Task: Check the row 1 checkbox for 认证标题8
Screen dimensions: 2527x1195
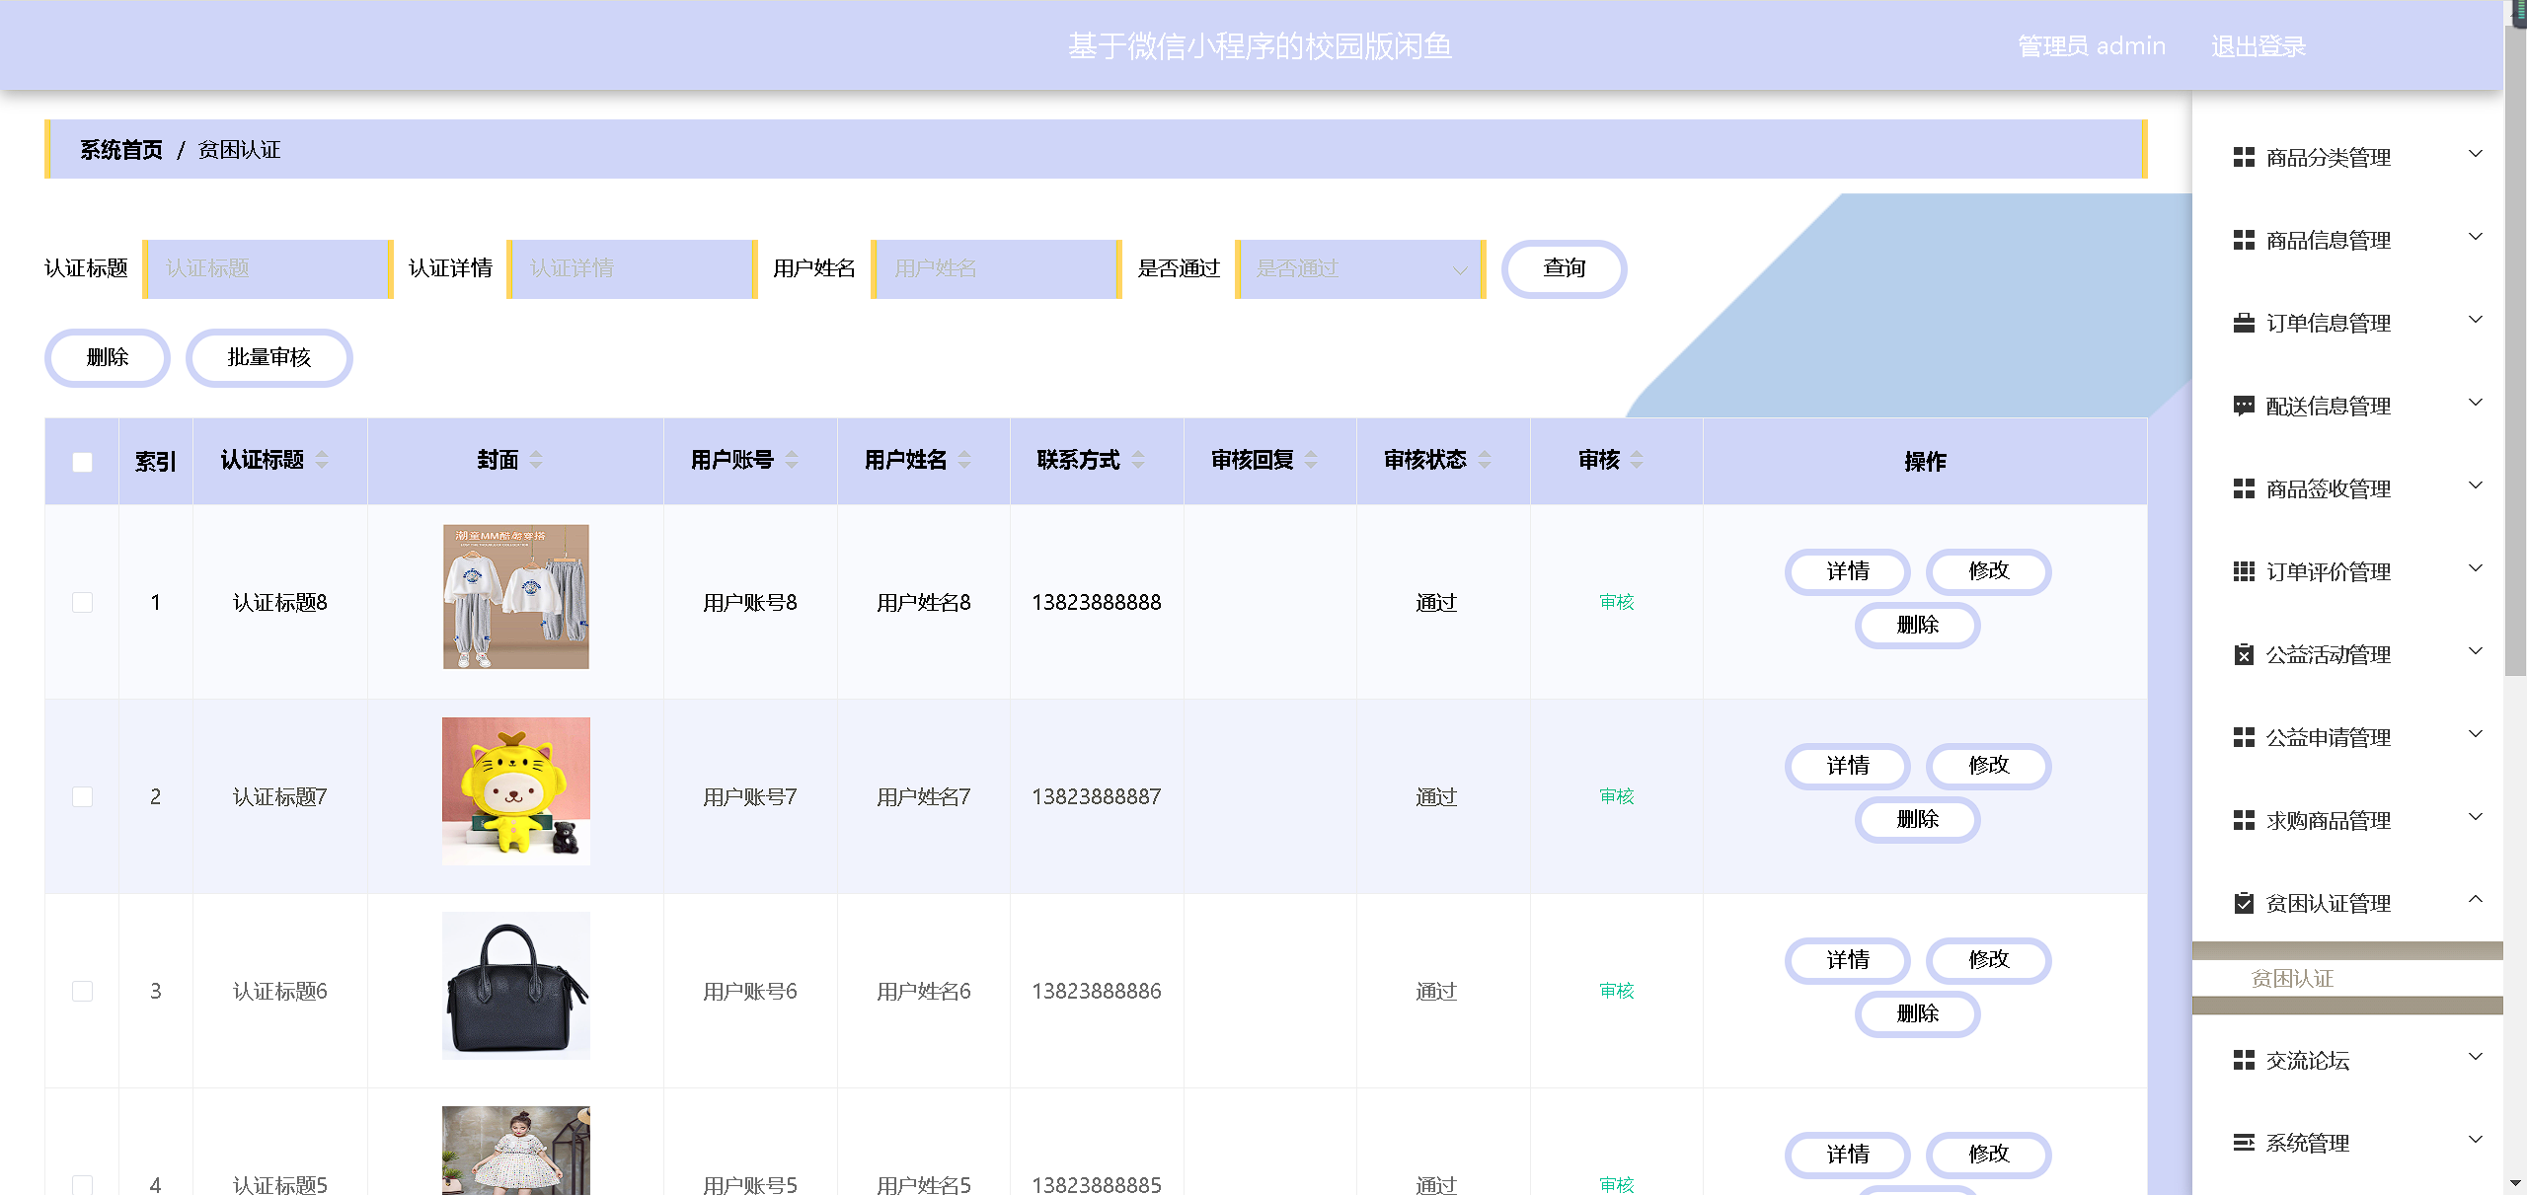Action: (x=83, y=602)
